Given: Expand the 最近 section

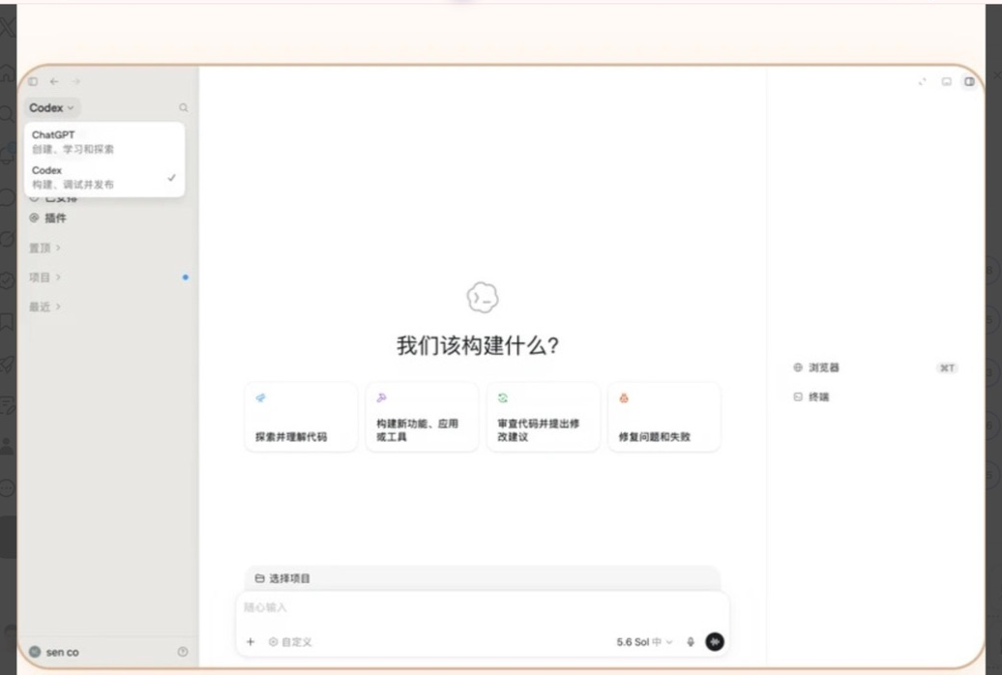Looking at the screenshot, I should coord(44,307).
